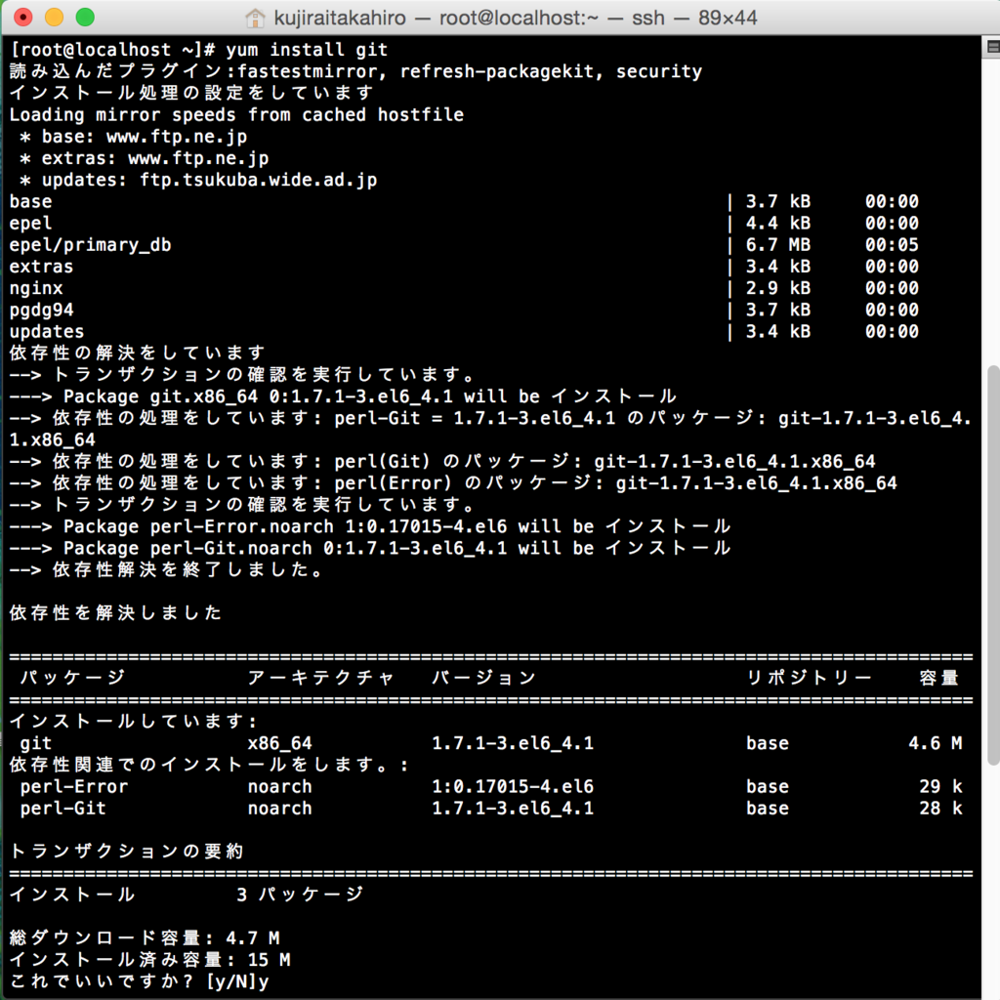Click the split pane icon above scrollbar
This screenshot has height=1000, width=1000.
tap(993, 47)
